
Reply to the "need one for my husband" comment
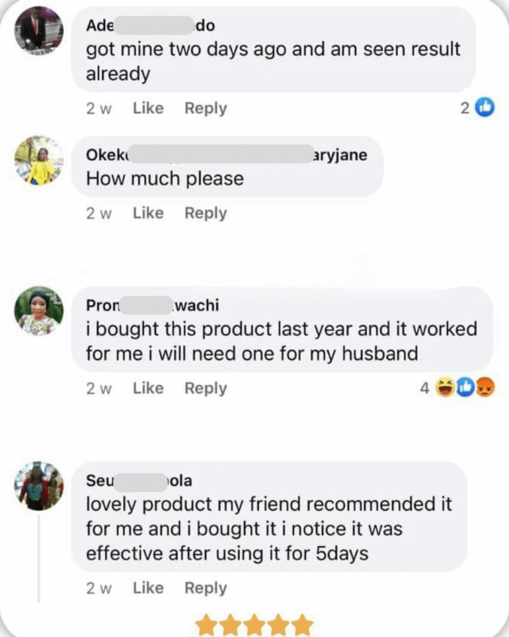(x=206, y=389)
